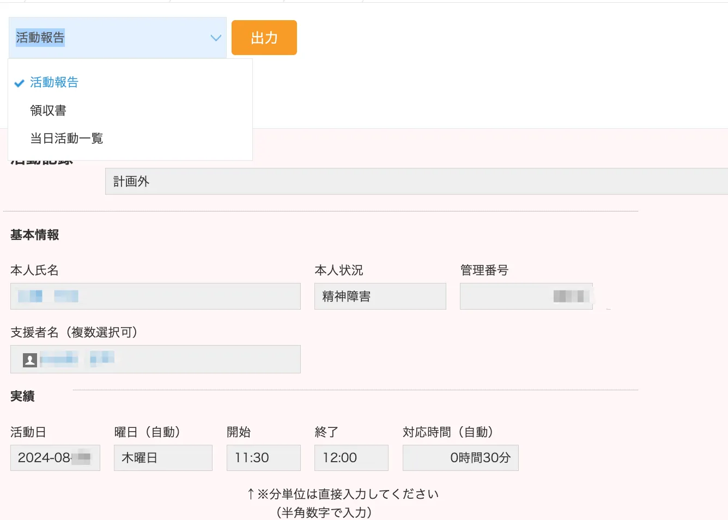Image resolution: width=728 pixels, height=520 pixels.
Task: Click the 管理番号 number field
Action: 526,297
